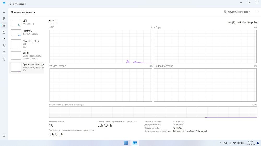261x146 pixels.
Task: Open the Details page icon
Action: point(4,52)
